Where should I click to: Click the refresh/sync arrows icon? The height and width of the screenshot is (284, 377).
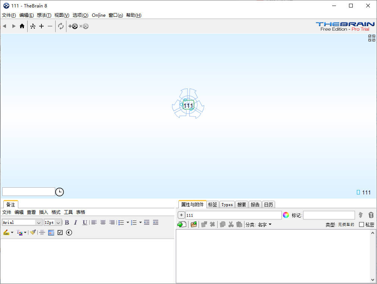click(61, 26)
